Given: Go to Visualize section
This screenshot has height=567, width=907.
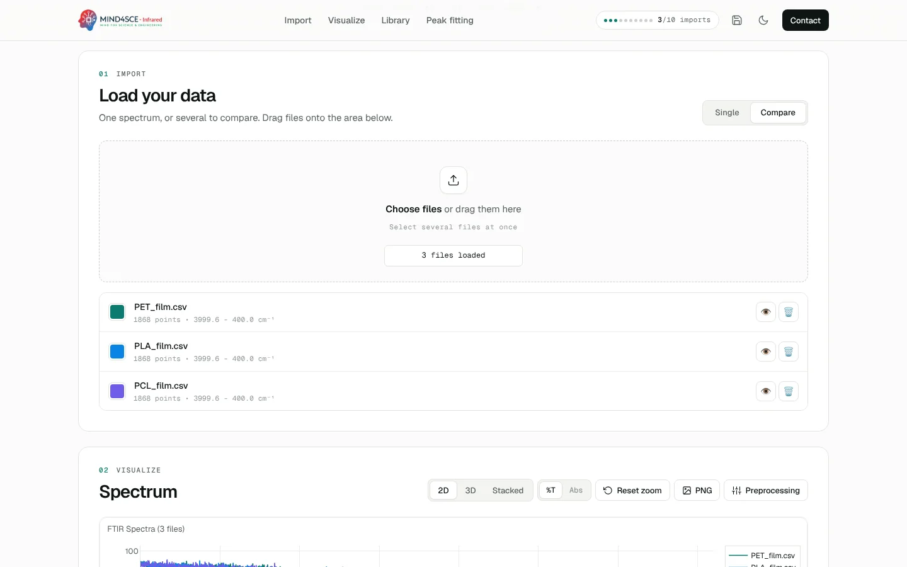Looking at the screenshot, I should click(x=346, y=20).
